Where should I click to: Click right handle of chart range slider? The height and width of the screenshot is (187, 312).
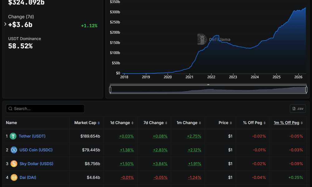306,90
